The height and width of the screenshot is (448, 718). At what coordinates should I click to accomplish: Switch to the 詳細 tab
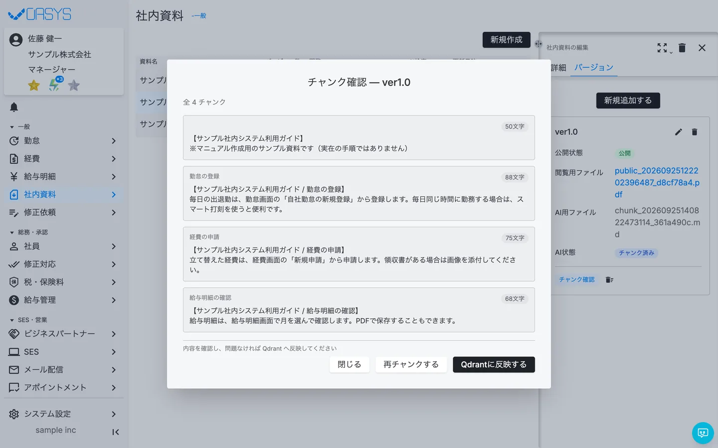click(558, 68)
